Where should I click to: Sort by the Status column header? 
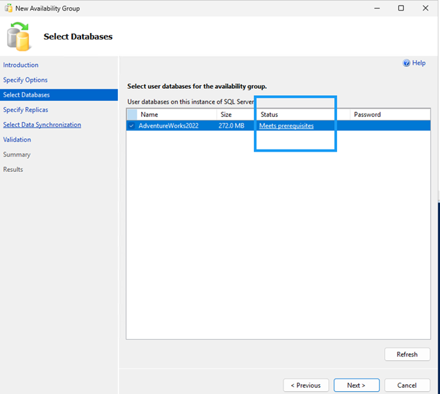click(303, 114)
